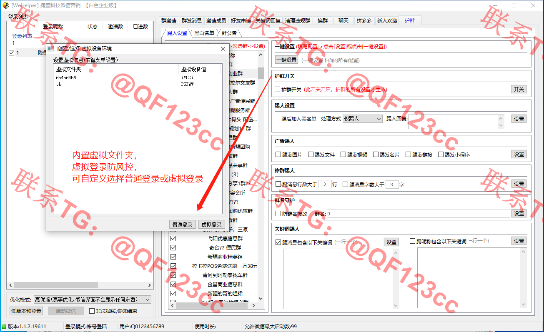This screenshot has width=544, height=332.
Task: Click the 虚拟设备值 column header
Action: [199, 69]
